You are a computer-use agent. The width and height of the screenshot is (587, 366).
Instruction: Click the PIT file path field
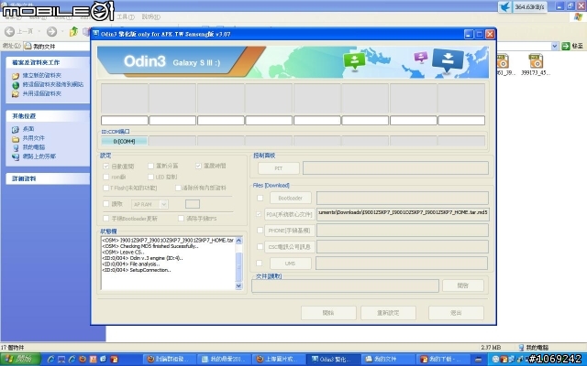point(395,168)
